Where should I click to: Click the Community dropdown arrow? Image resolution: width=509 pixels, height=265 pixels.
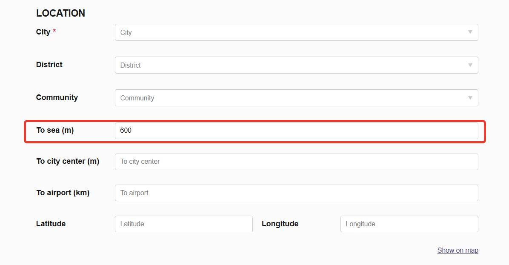[470, 98]
